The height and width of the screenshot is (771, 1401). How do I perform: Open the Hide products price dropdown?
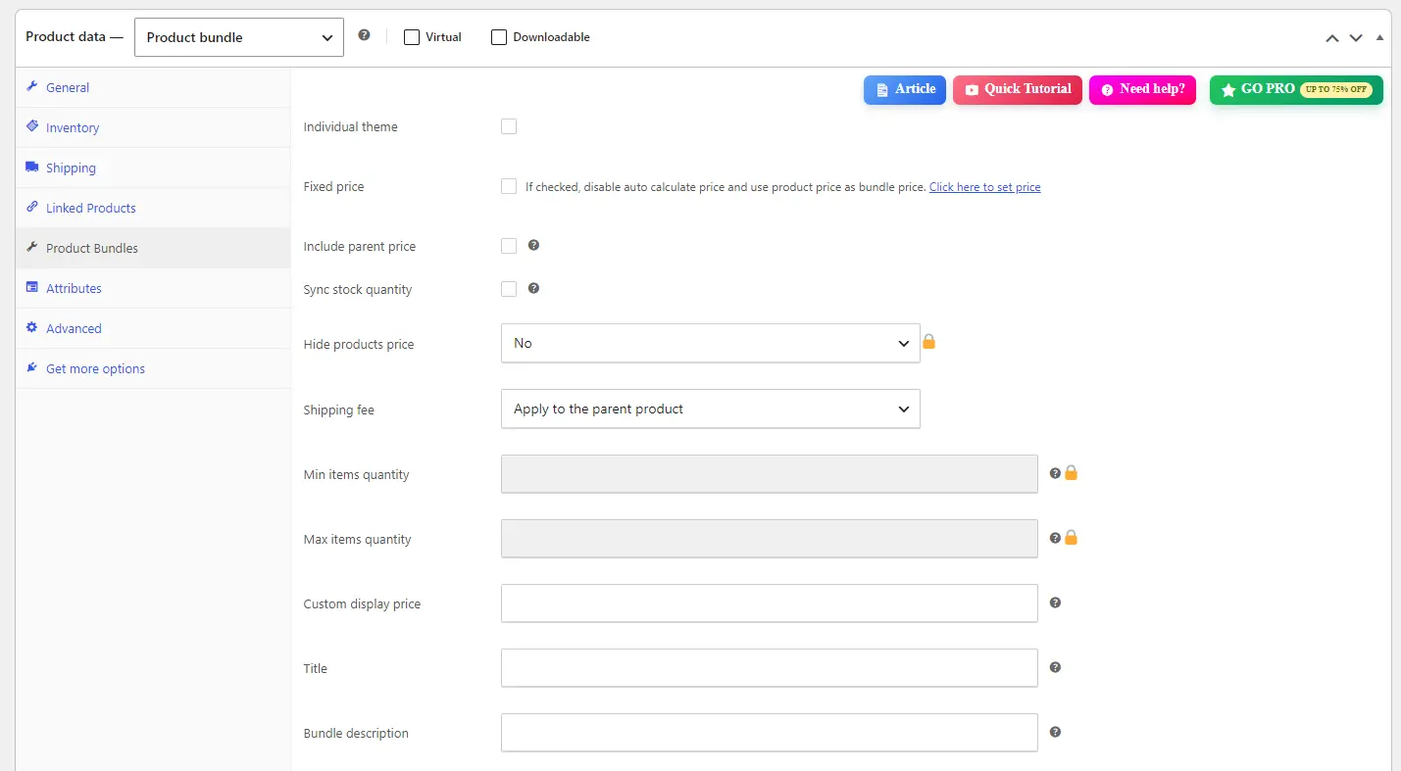pos(711,343)
